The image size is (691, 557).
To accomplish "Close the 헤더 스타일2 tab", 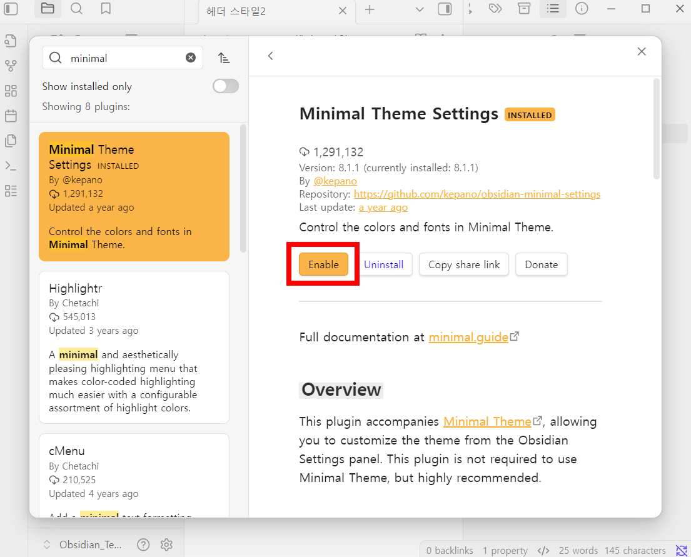I will (x=343, y=11).
